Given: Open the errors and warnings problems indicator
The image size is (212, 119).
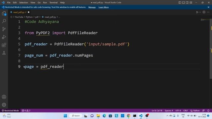Looking at the screenshot, I should pyautogui.click(x=26, y=110).
